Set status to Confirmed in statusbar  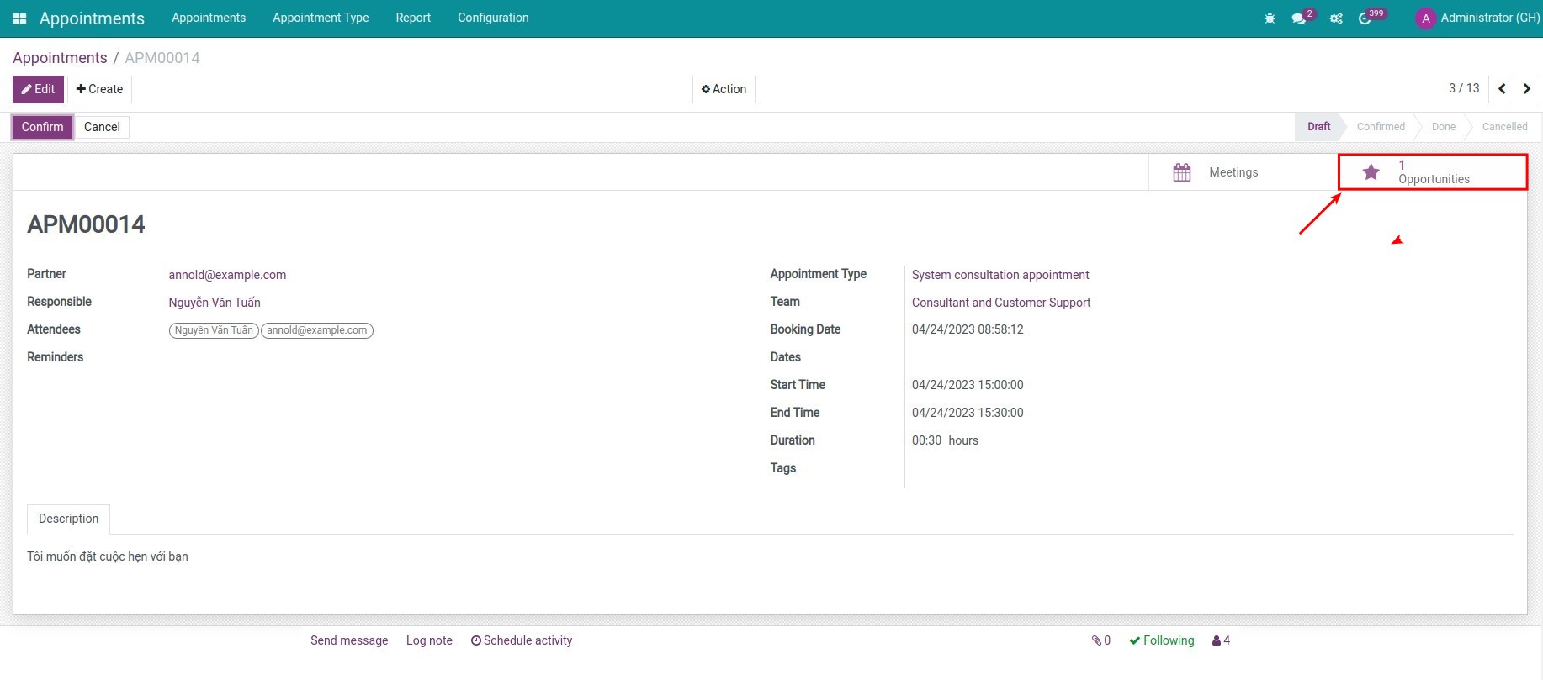tap(1381, 127)
